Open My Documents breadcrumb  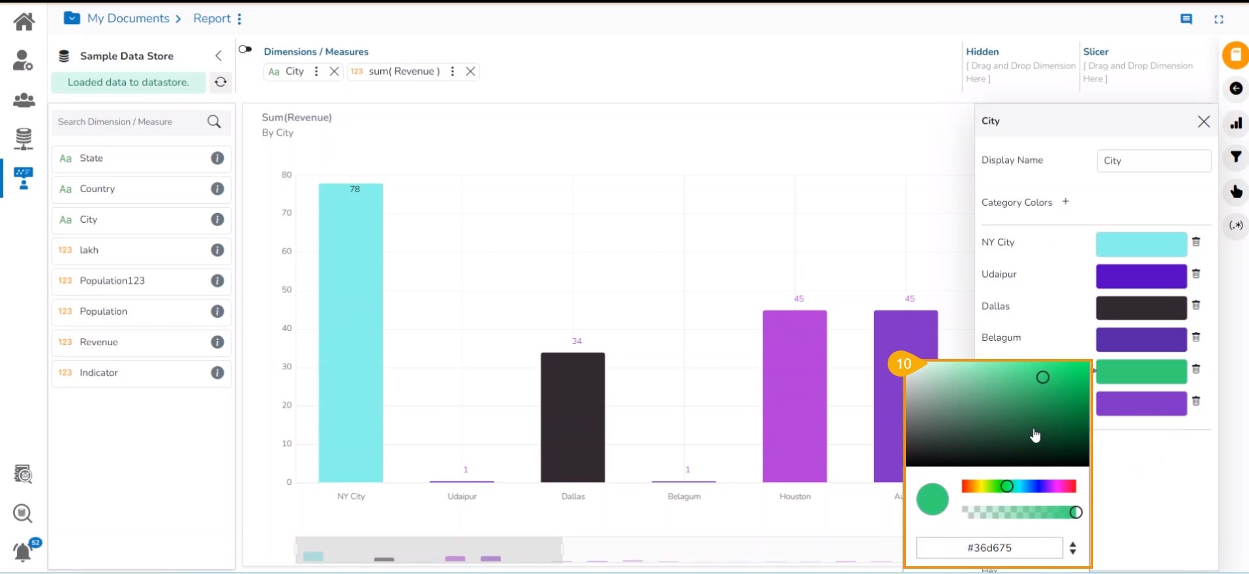[128, 18]
